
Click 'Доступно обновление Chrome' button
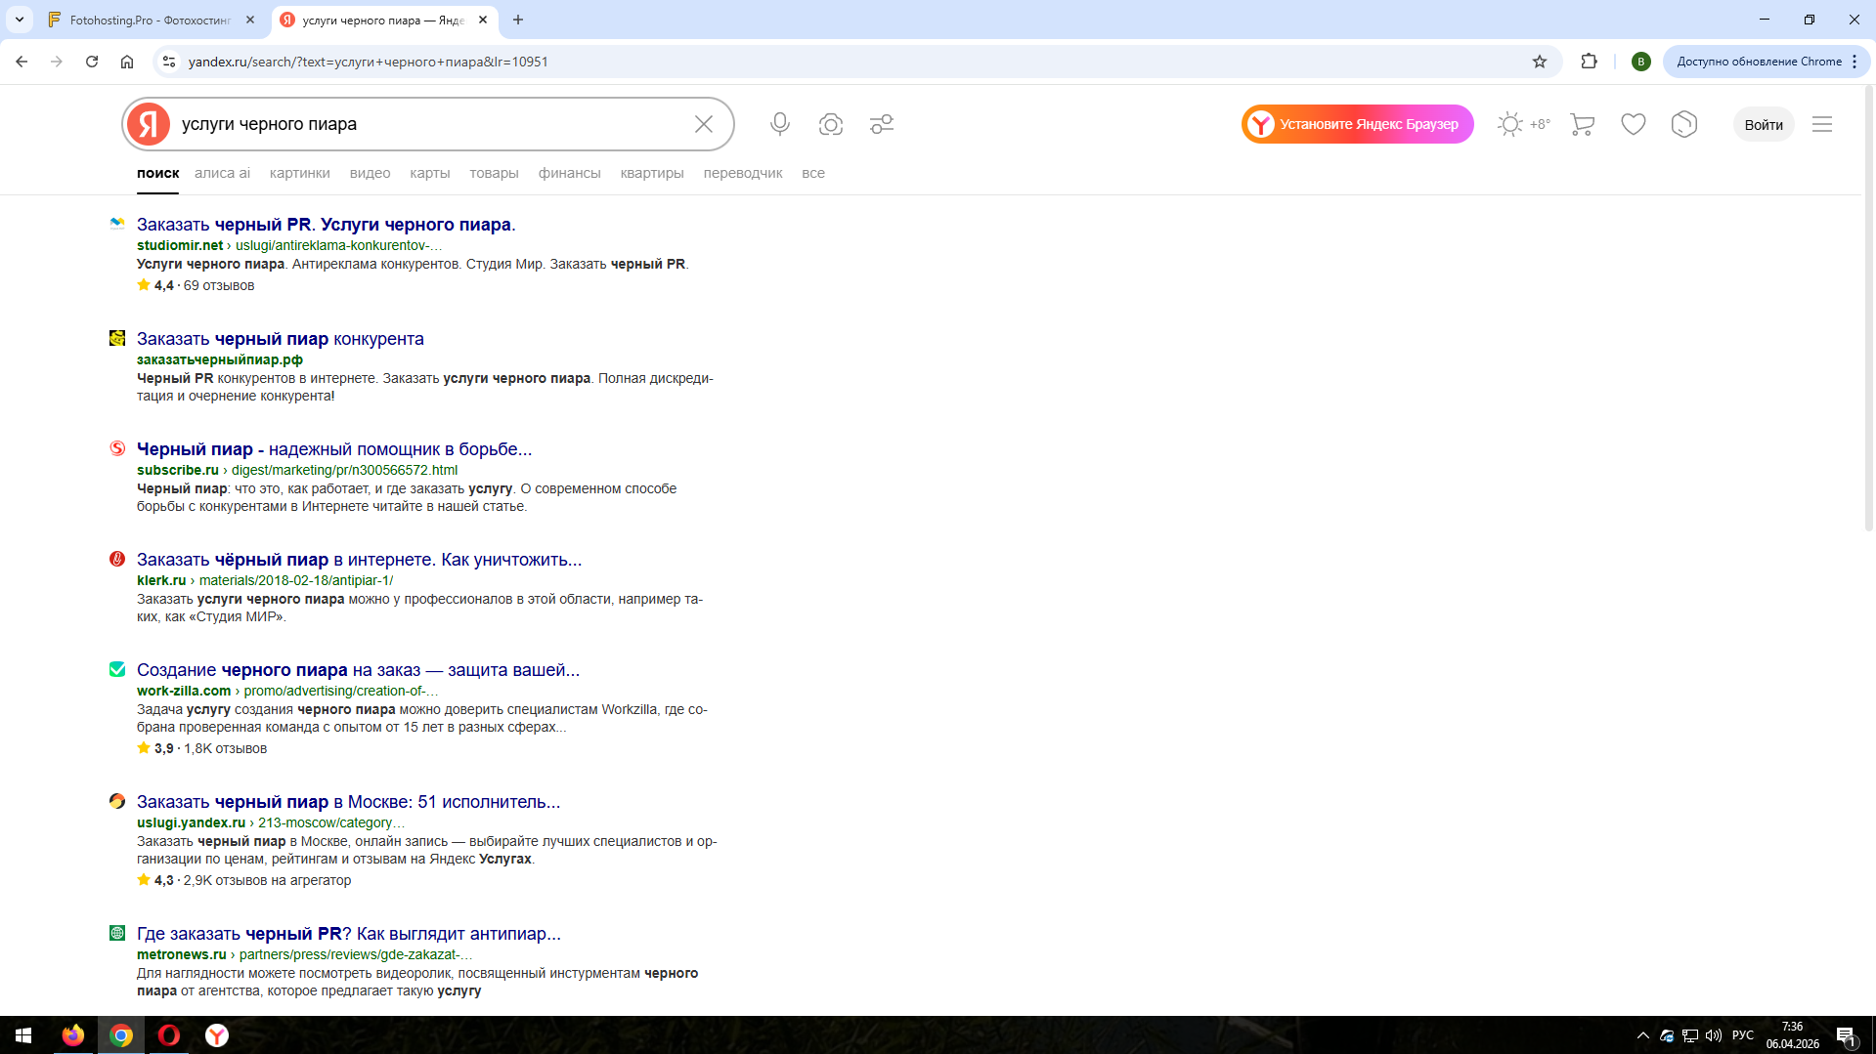click(x=1767, y=62)
